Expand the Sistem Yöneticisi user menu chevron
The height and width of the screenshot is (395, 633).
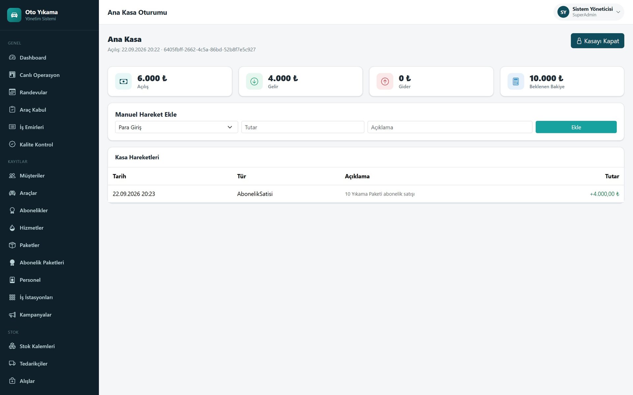point(618,12)
